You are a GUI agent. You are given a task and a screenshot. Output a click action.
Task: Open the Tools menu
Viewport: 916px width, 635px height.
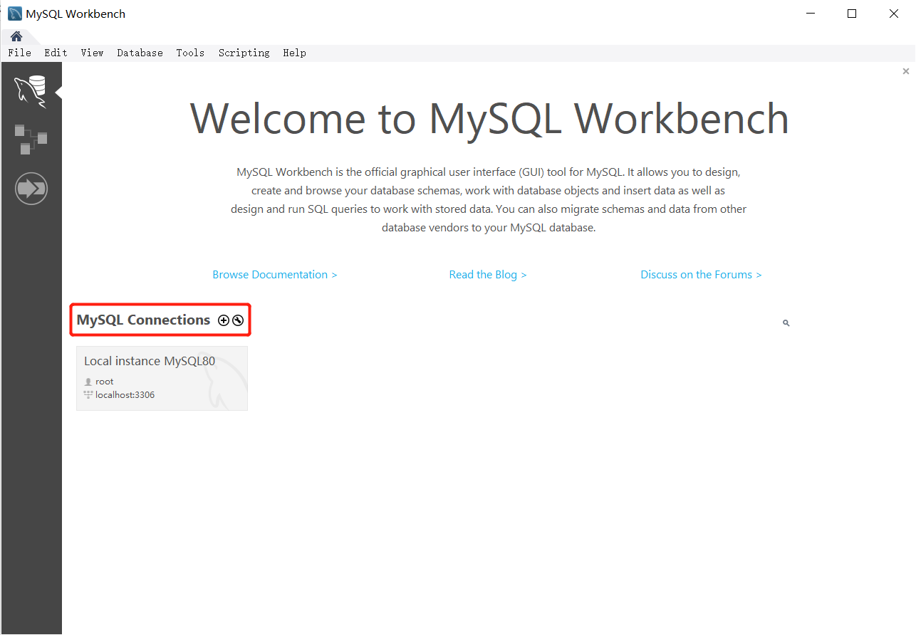tap(190, 53)
